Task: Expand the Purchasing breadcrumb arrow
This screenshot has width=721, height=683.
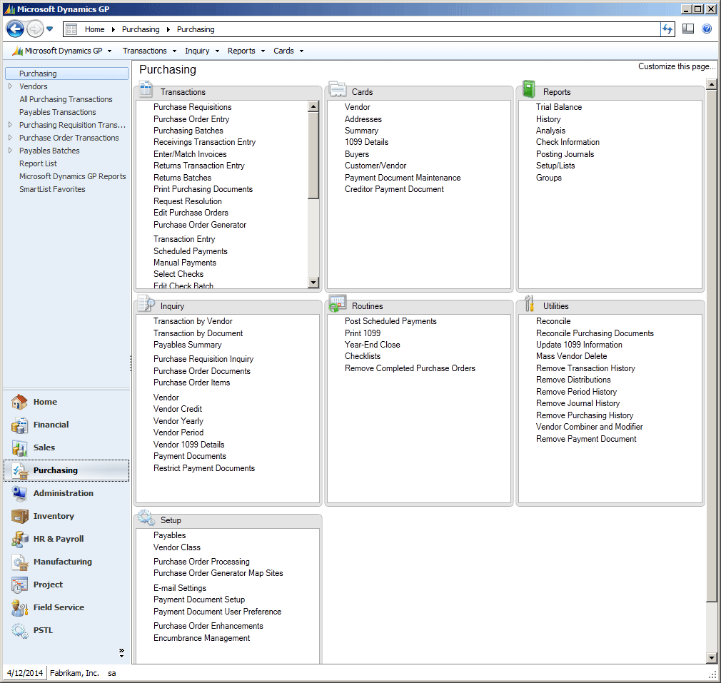Action: click(168, 29)
